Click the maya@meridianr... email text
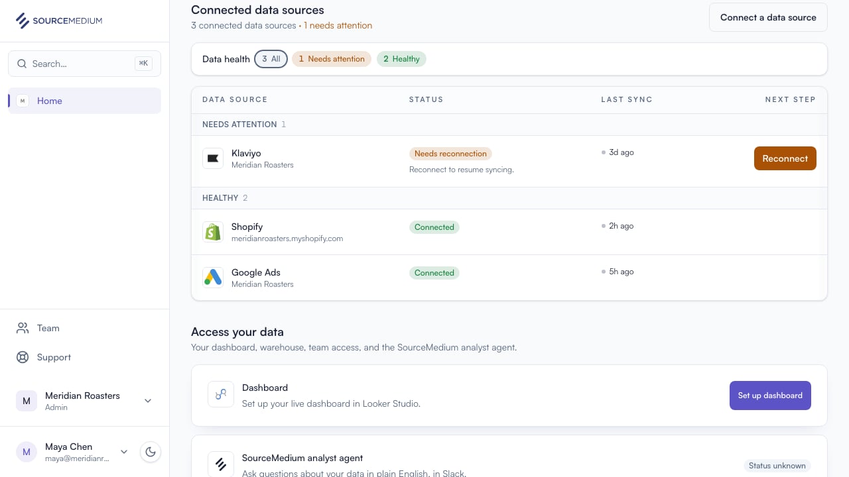 (x=78, y=458)
